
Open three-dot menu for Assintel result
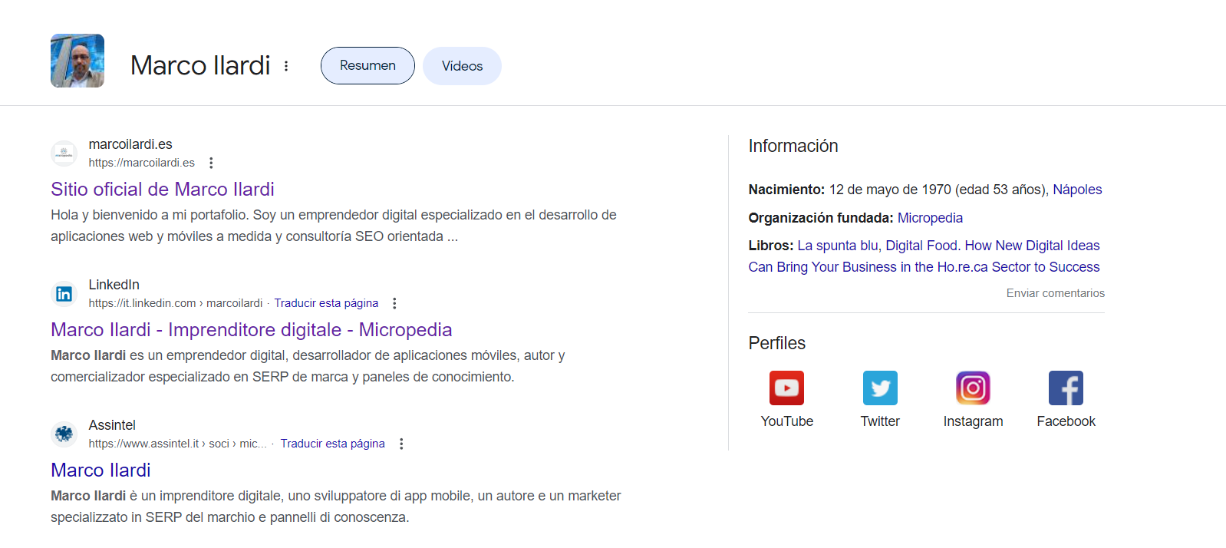click(401, 444)
